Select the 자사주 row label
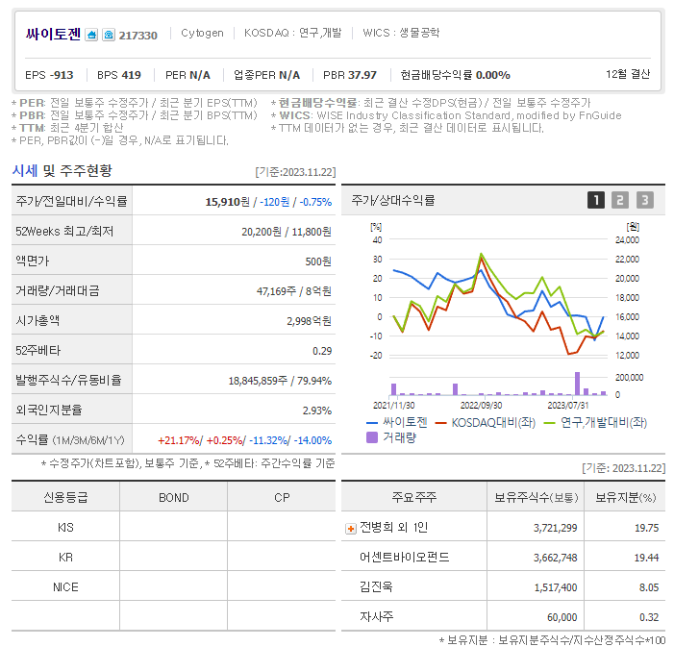 coord(376,617)
